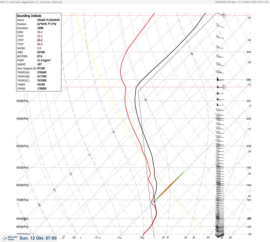This screenshot has width=270, height=242.
Task: Select station name 'VAGAR FLOGHAVN'
Action: (x=48, y=20)
